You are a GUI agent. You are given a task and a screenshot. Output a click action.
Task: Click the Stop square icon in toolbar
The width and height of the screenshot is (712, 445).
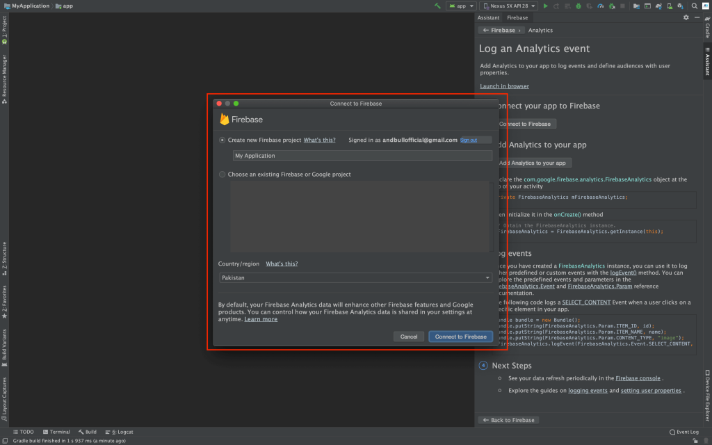coord(622,6)
